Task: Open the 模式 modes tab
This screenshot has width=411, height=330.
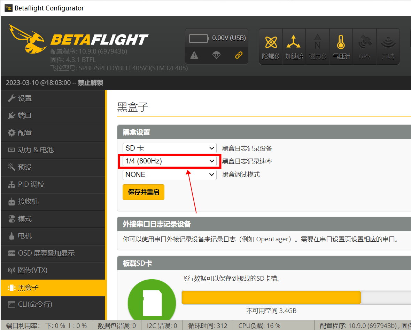Action: click(53, 219)
